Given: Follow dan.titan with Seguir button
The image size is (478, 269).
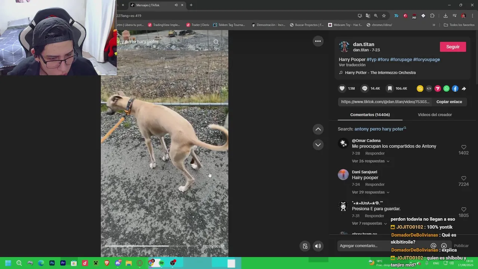Looking at the screenshot, I should pyautogui.click(x=453, y=47).
